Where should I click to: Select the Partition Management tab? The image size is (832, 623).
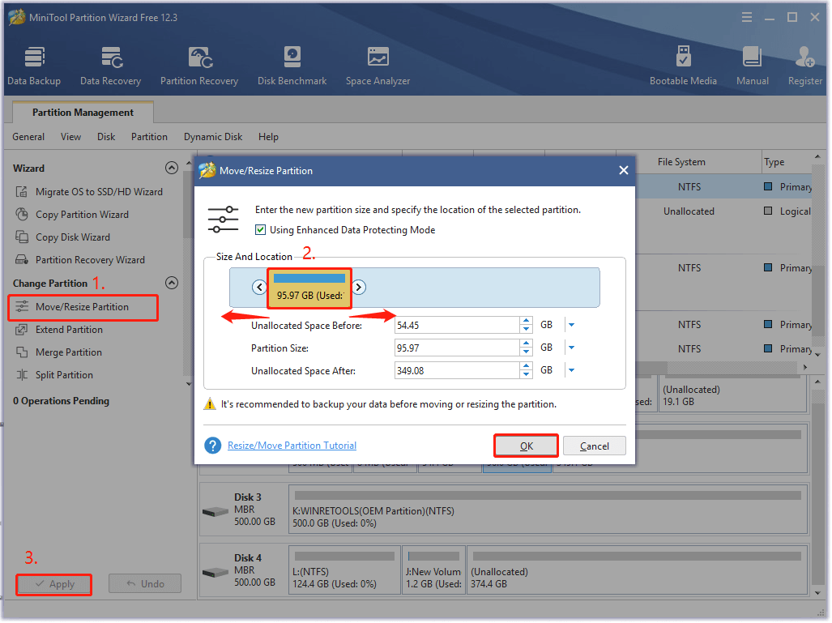(83, 113)
